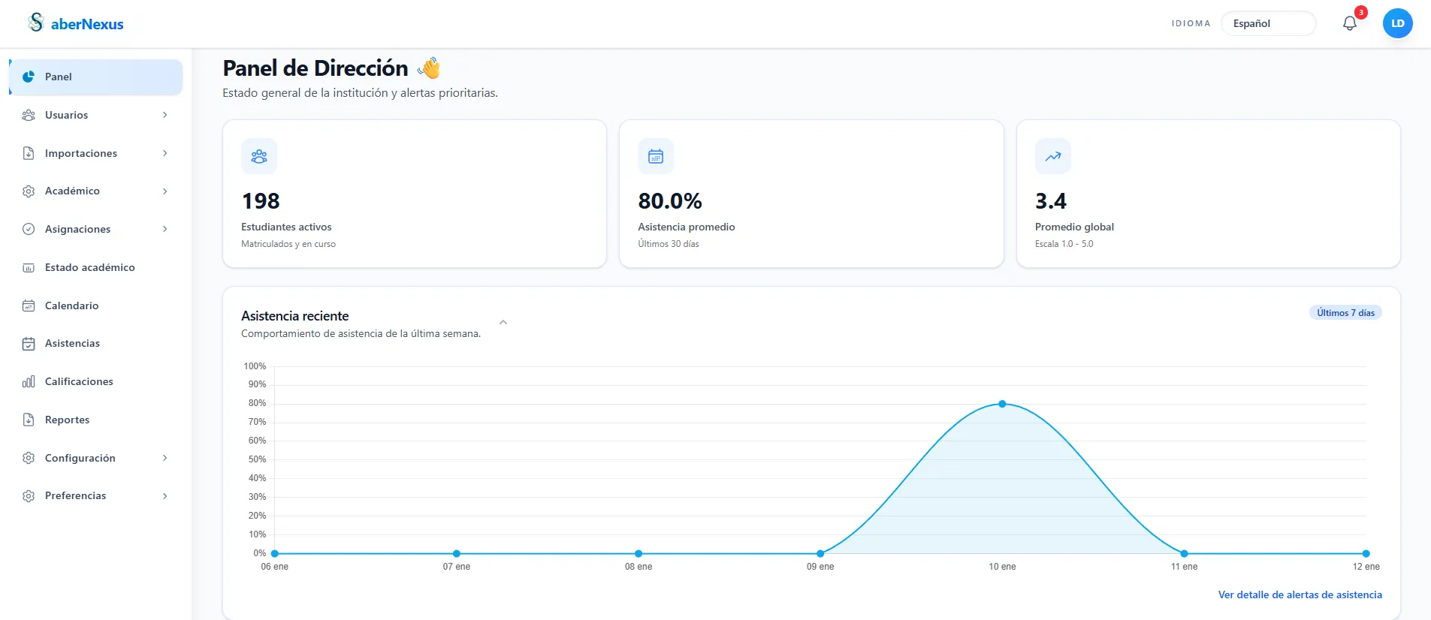Click the Matriculados y en curso caption
This screenshot has height=620, width=1431.
pos(288,244)
